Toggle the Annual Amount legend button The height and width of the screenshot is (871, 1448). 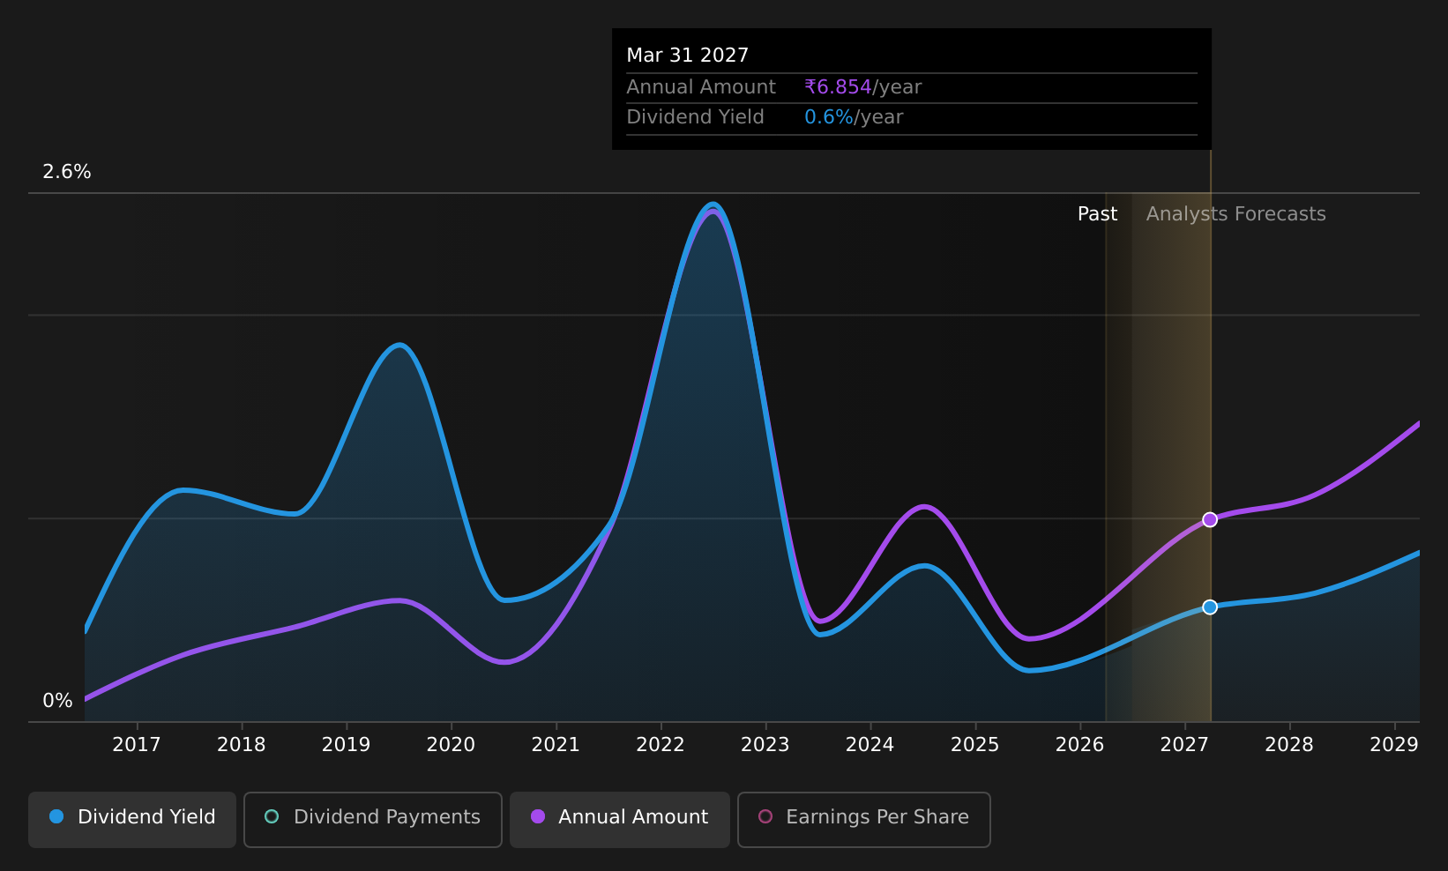click(x=620, y=819)
